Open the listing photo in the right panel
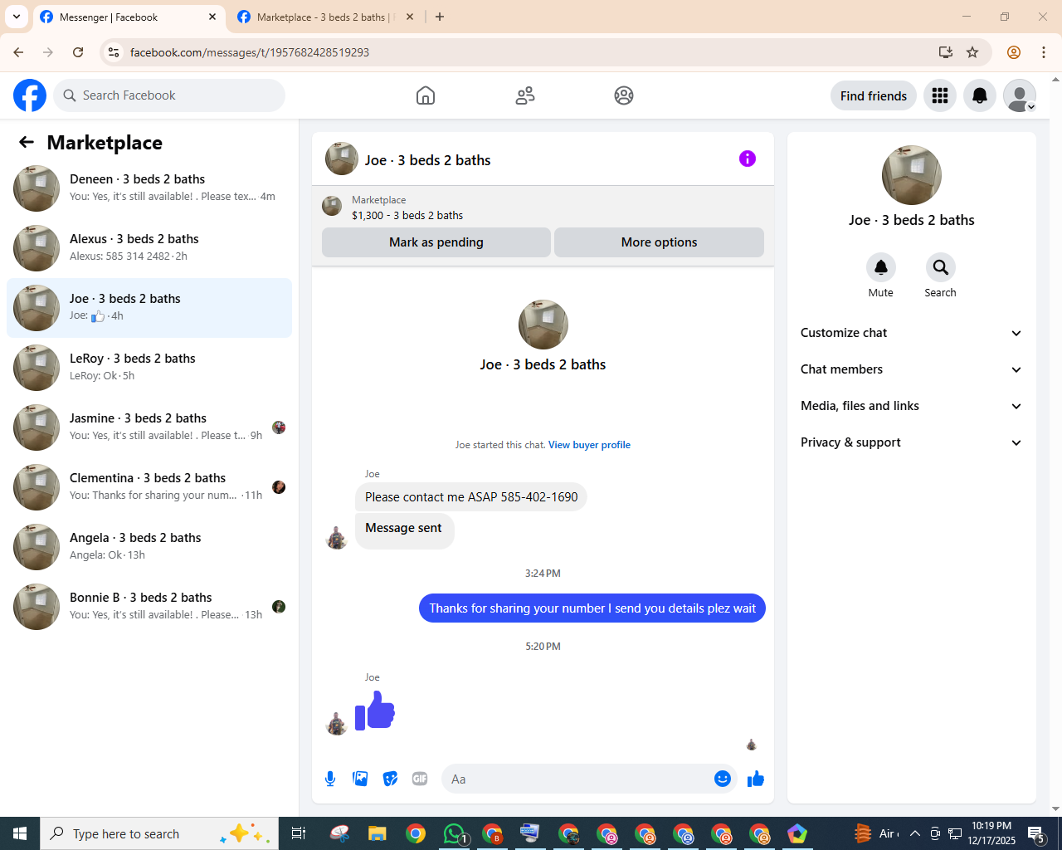Viewport: 1062px width, 850px height. [x=912, y=175]
